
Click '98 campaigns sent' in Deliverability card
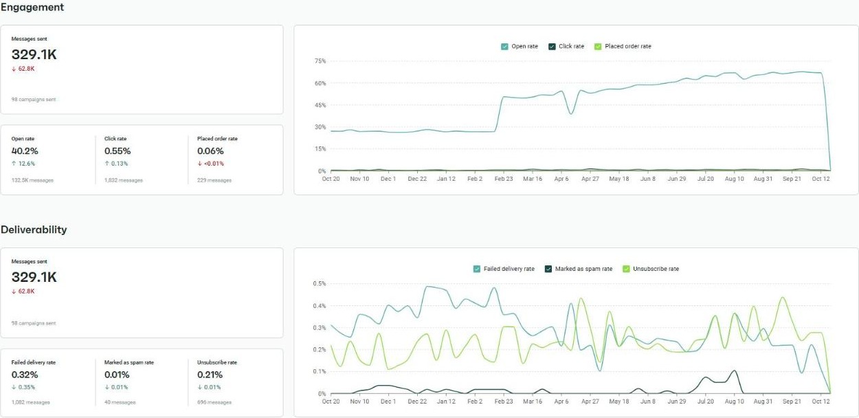[34, 323]
